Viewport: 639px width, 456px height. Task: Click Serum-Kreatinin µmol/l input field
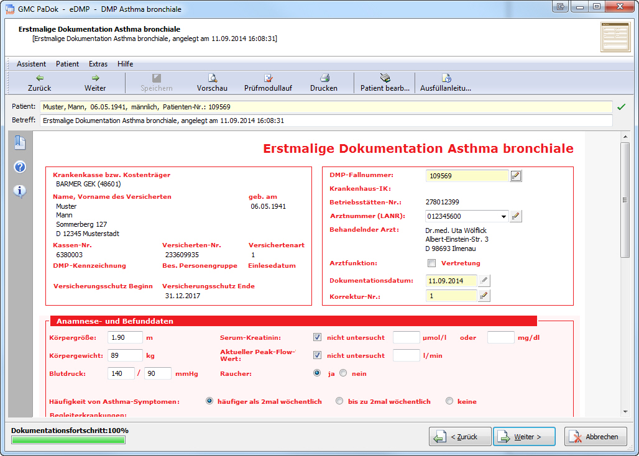tap(407, 337)
